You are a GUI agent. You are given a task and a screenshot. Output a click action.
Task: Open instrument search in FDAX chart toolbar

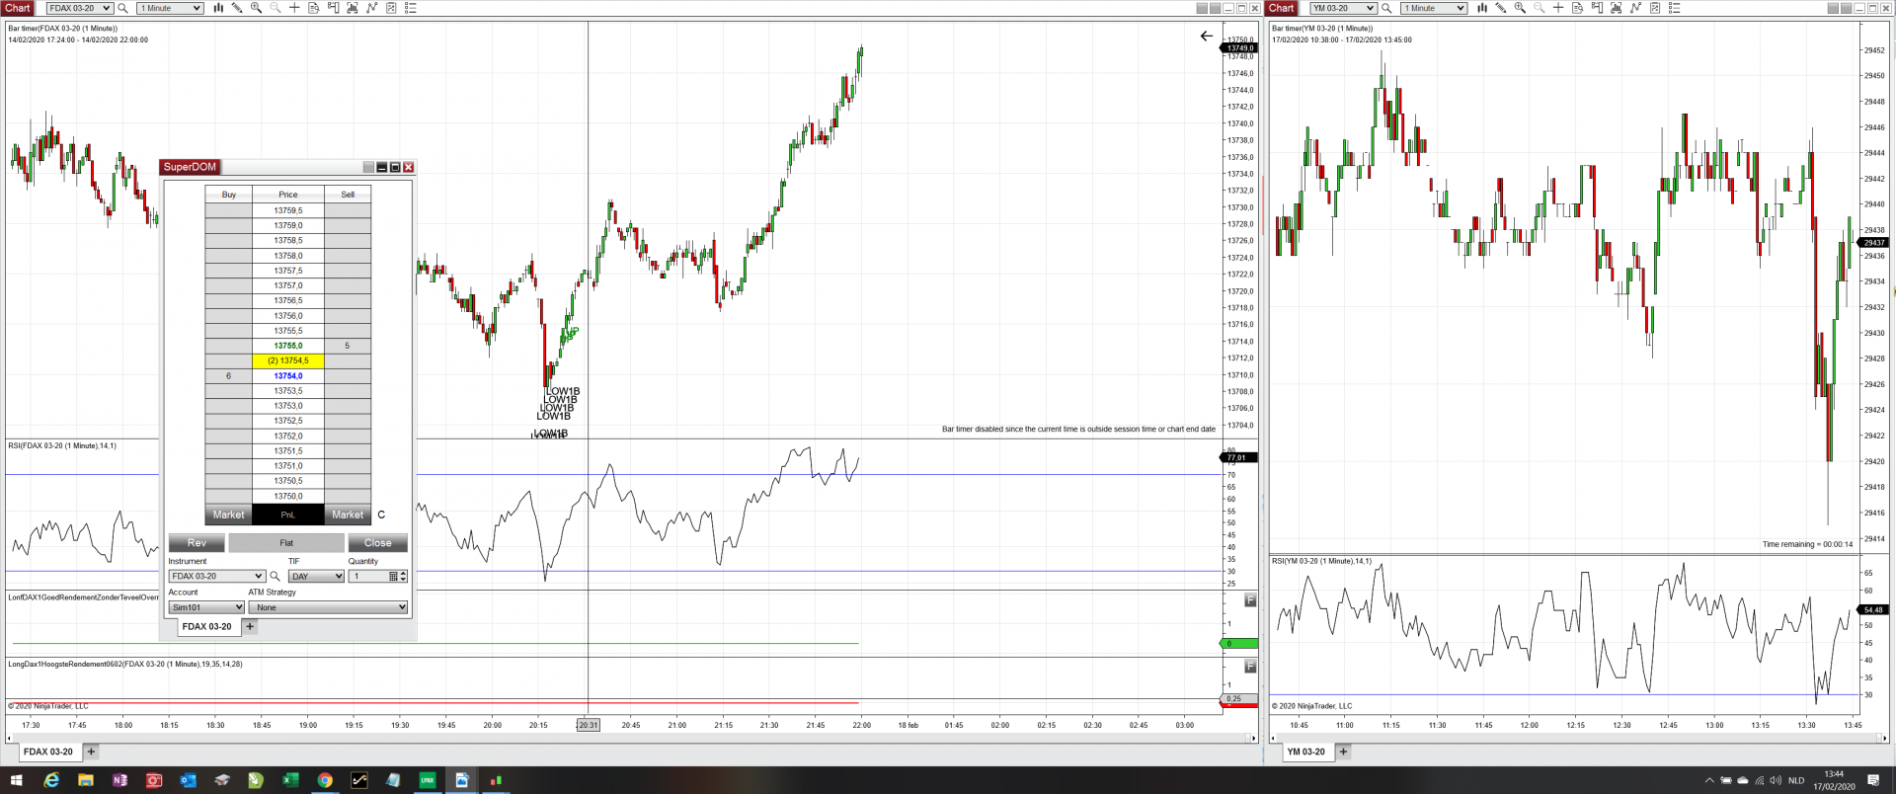123,8
